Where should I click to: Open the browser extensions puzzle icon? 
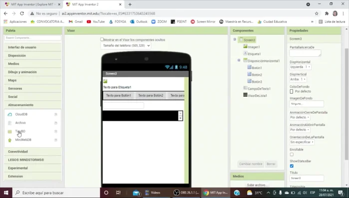327,13
